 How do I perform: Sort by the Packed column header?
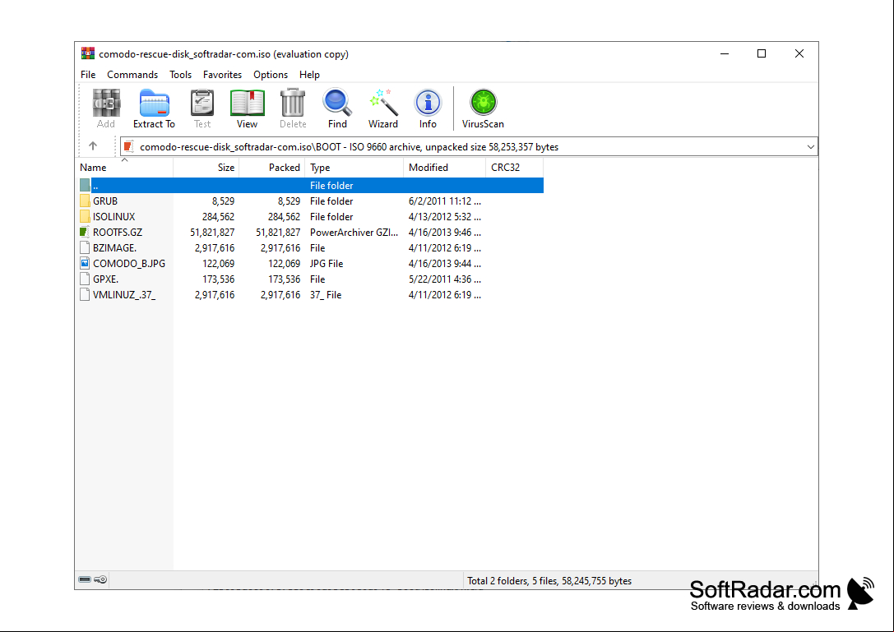pyautogui.click(x=272, y=168)
